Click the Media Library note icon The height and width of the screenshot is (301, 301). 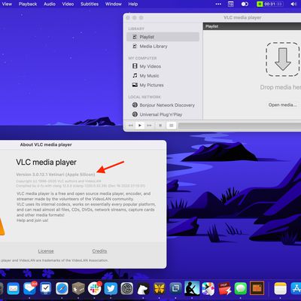(135, 46)
